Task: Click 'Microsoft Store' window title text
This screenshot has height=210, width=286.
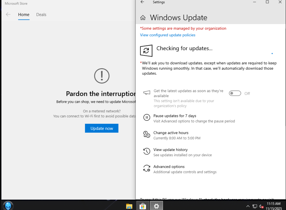Action: click(x=16, y=4)
